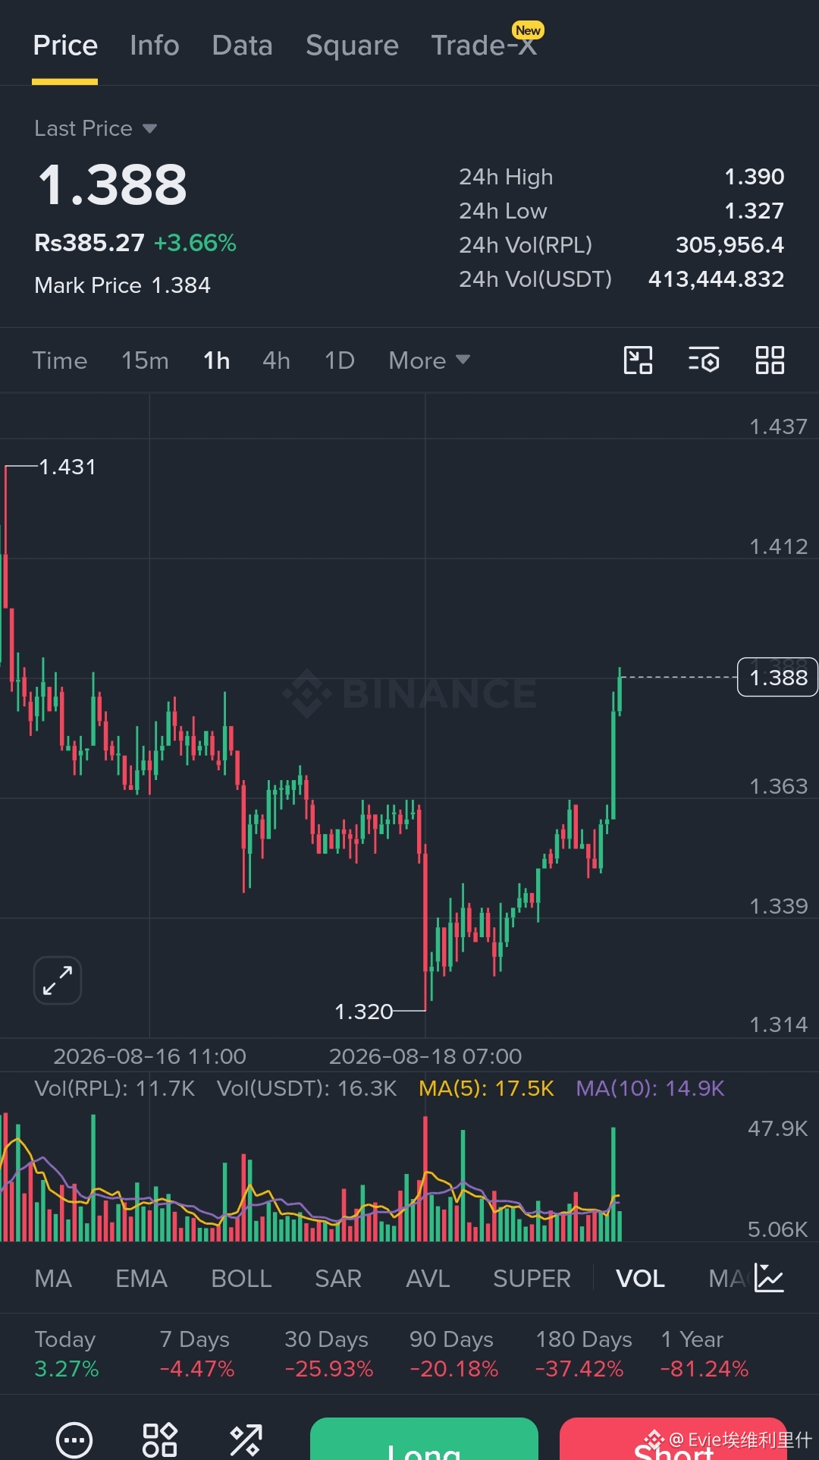Tap the MA(5): 17.5K volume label

[487, 1088]
